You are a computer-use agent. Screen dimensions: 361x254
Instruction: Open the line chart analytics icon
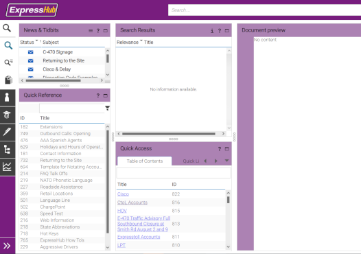[x=8, y=167]
